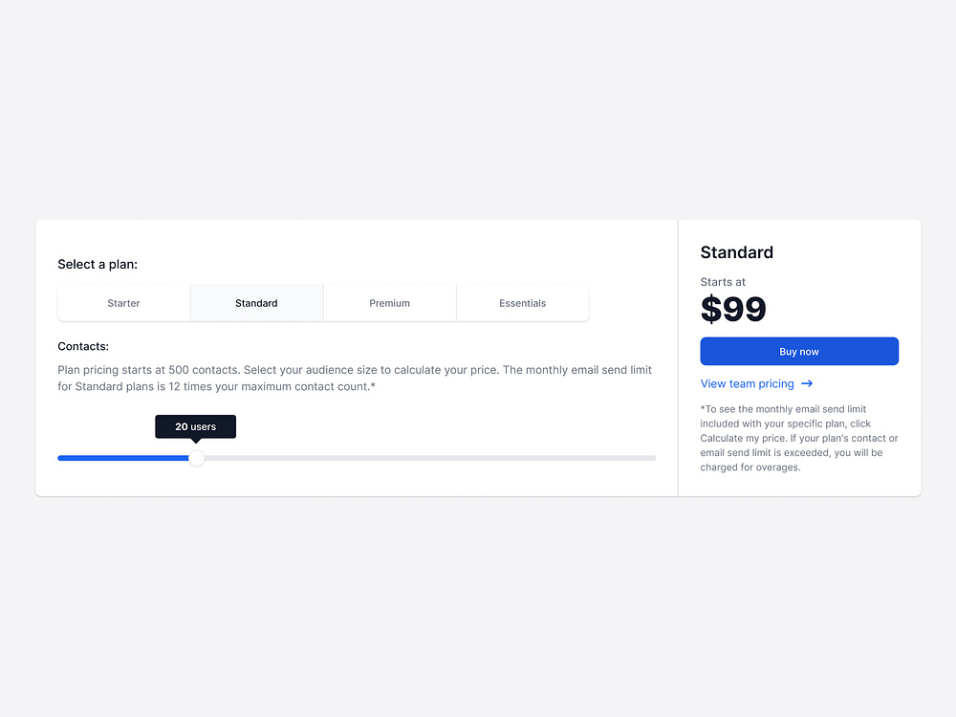Select the Premium plan tab
This screenshot has width=956, height=717.
(x=389, y=302)
